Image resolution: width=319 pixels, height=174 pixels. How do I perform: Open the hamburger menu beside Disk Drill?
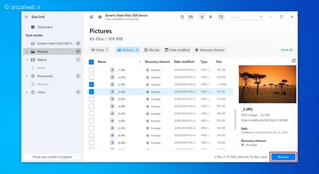(26, 17)
